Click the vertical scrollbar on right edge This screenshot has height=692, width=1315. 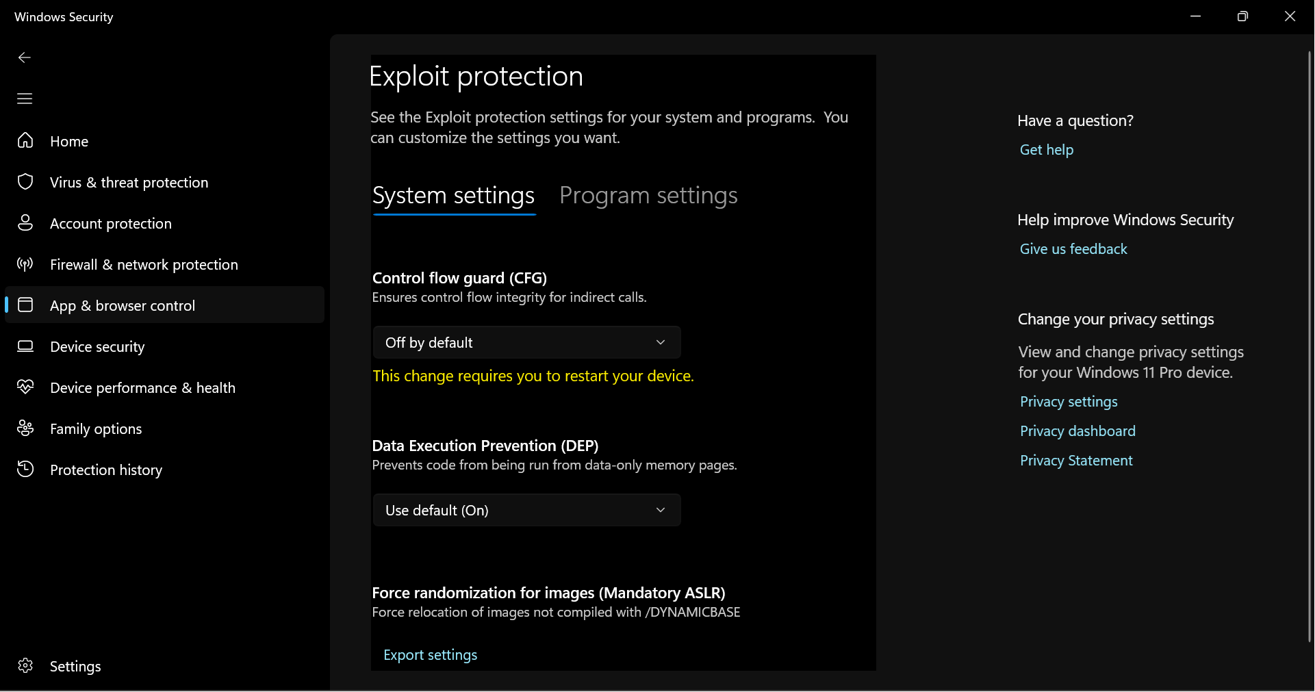pyautogui.click(x=1310, y=346)
